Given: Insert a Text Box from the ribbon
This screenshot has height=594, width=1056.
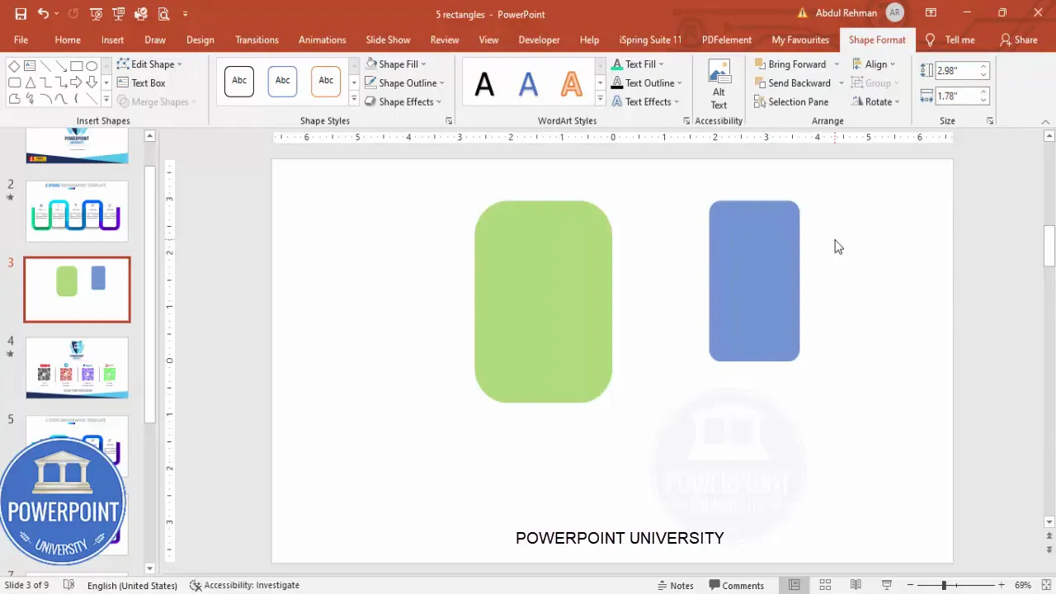Looking at the screenshot, I should coord(141,82).
